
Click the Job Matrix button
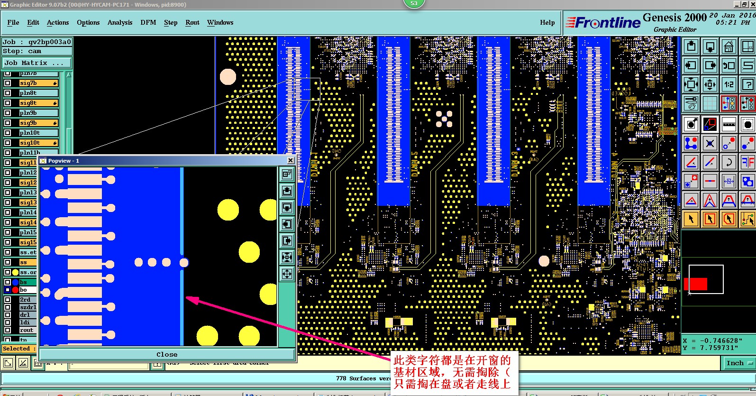click(x=36, y=63)
